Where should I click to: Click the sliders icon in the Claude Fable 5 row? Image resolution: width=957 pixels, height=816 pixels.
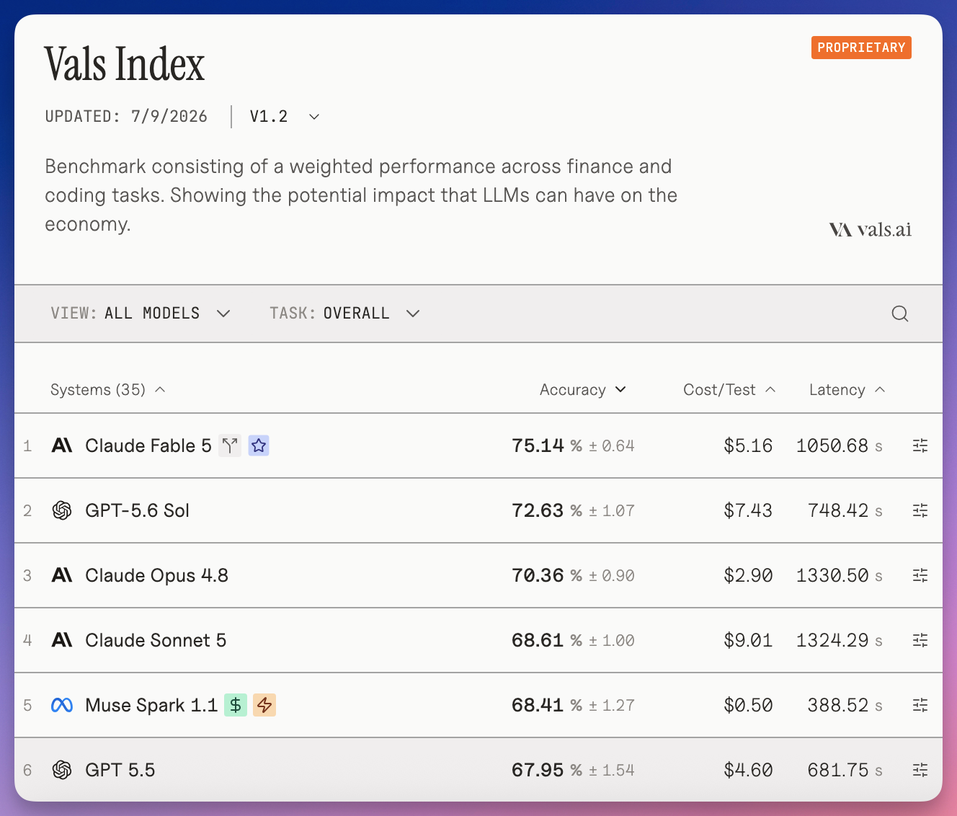click(920, 445)
